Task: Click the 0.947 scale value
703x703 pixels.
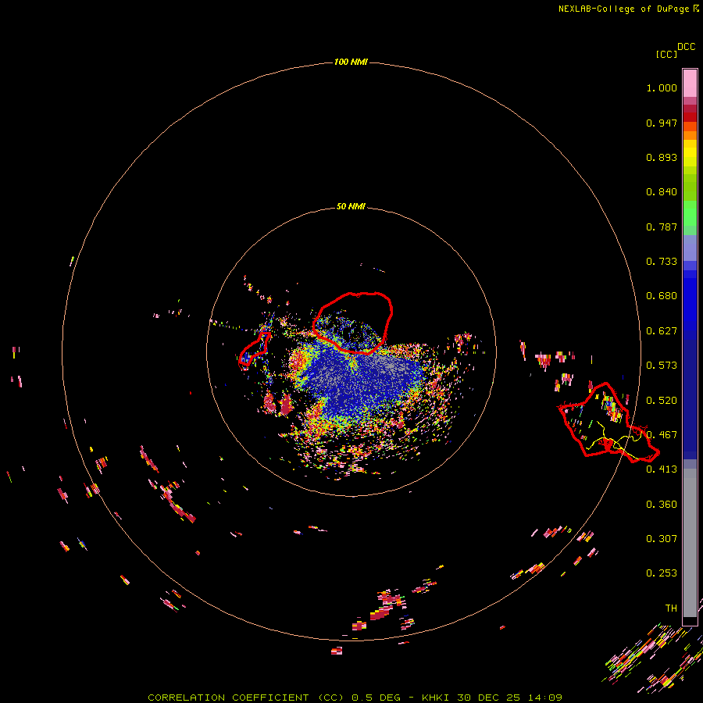Action: pos(662,123)
